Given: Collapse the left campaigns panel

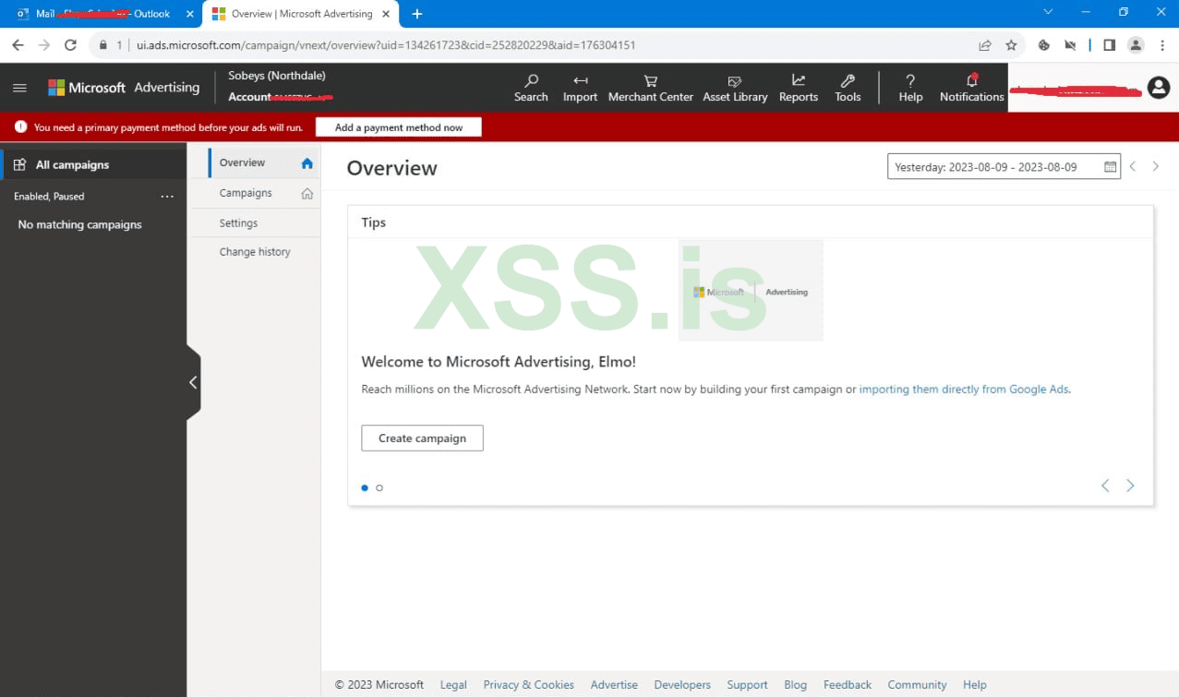Looking at the screenshot, I should point(193,382).
